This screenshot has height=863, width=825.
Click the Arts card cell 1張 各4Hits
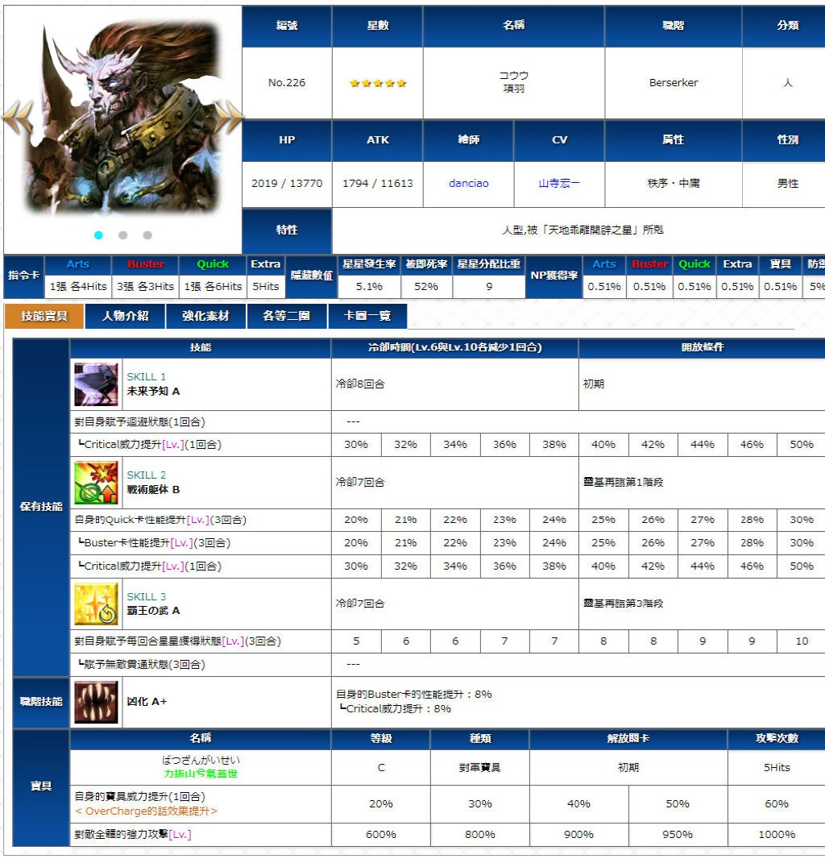point(78,287)
